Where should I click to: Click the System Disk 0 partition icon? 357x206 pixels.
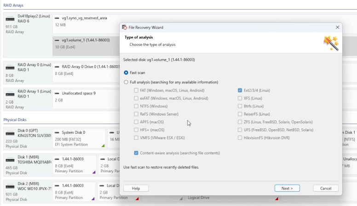57,132
